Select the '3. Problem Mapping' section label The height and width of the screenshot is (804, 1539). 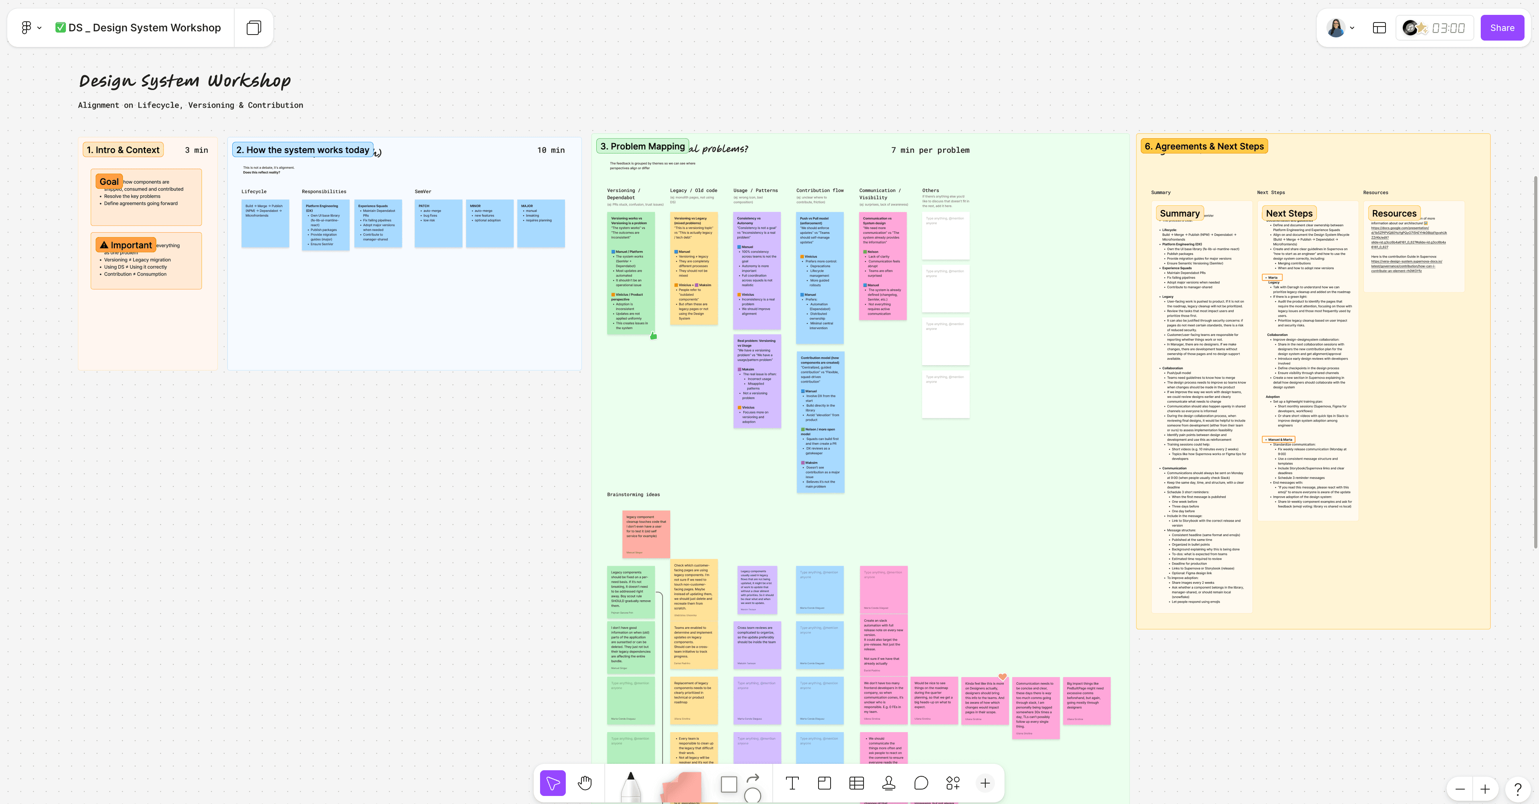[x=643, y=146]
